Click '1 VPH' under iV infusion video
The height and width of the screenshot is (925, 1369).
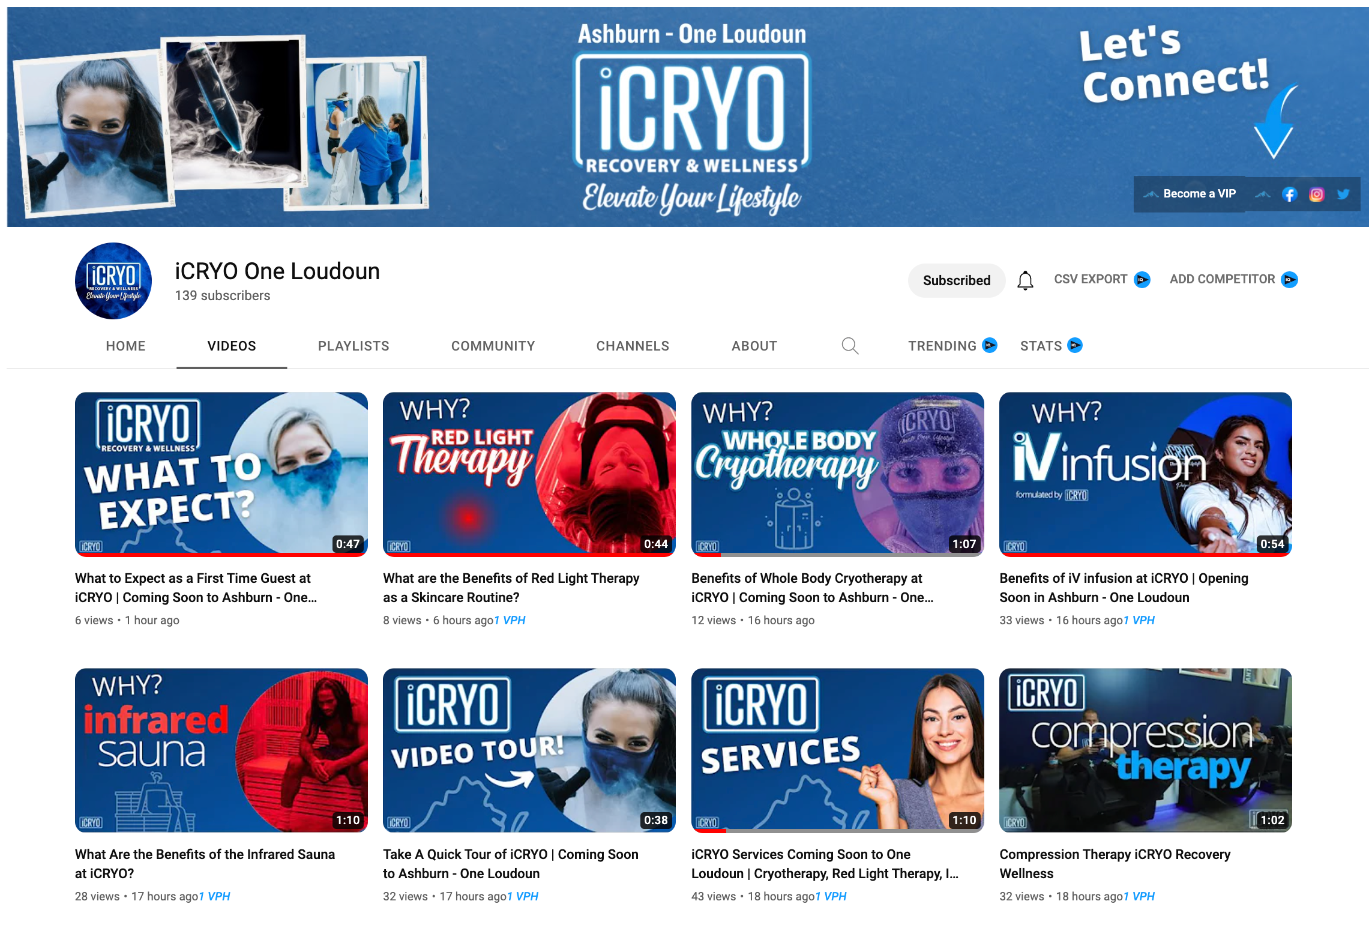(x=1139, y=620)
